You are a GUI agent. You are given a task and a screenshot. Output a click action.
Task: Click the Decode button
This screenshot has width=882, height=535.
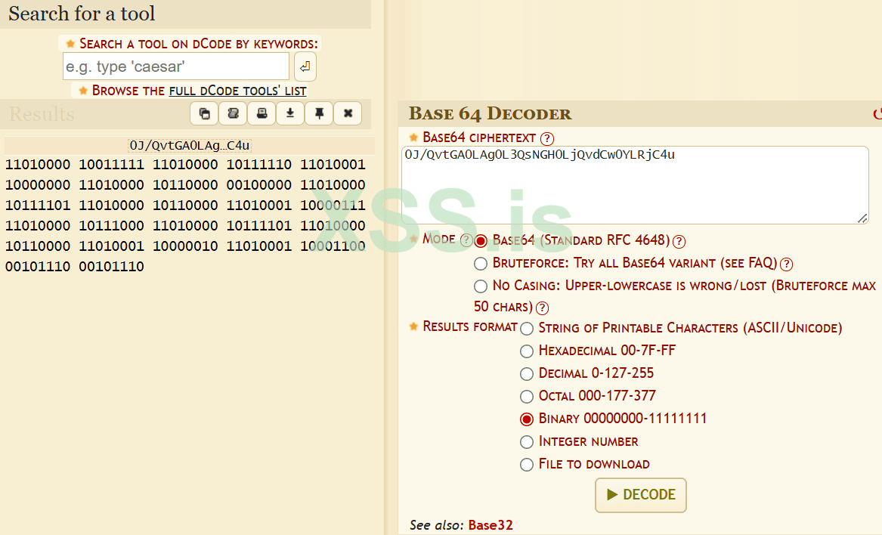[641, 495]
